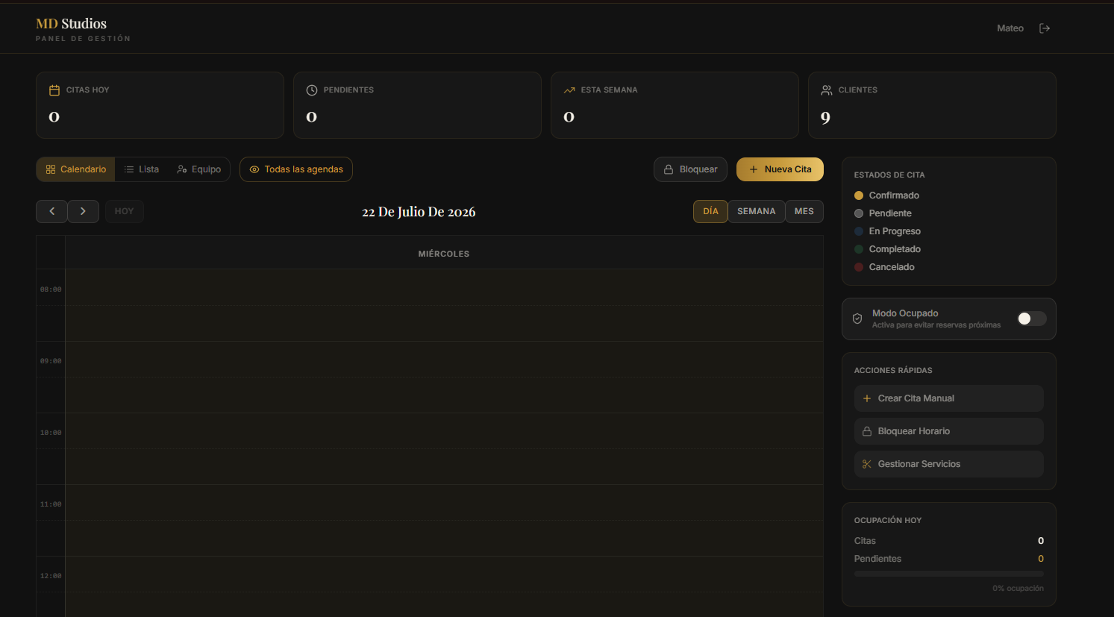Image resolution: width=1114 pixels, height=617 pixels.
Task: Go to the previous day with left chevron
Action: coord(51,211)
